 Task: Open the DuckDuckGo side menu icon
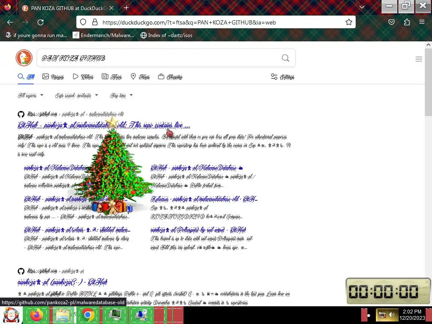coord(419,59)
